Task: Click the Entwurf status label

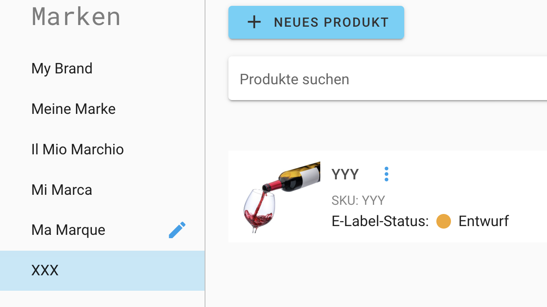Action: coord(484,221)
